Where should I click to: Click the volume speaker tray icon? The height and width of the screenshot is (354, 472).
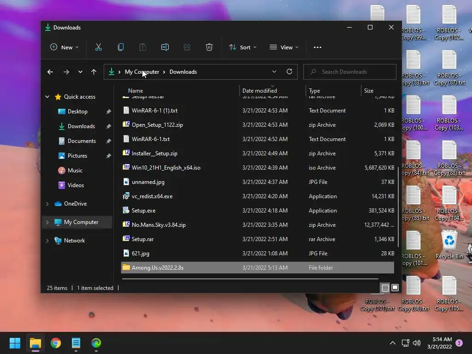[417, 343]
